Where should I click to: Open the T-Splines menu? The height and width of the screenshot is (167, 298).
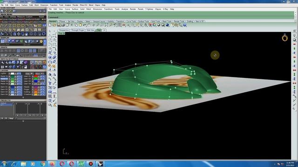coord(149,9)
